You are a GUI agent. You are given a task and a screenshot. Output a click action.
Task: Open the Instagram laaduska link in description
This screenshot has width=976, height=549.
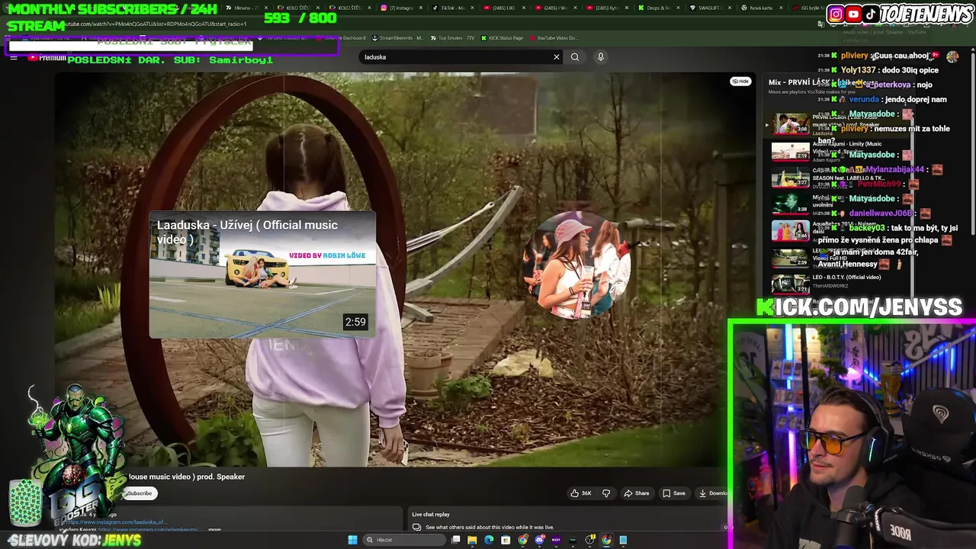116,522
